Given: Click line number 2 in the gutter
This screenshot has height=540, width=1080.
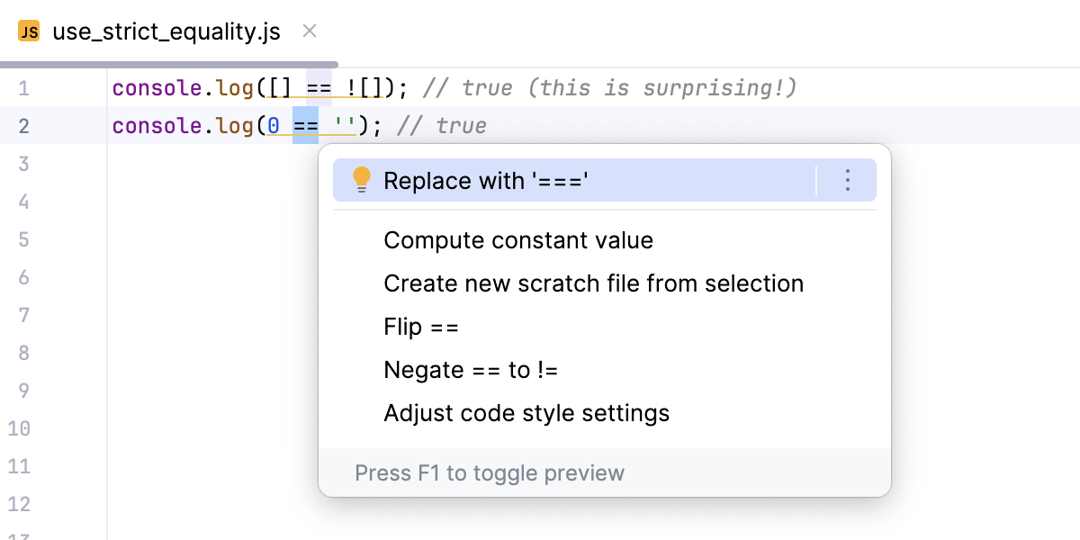Looking at the screenshot, I should click(23, 126).
